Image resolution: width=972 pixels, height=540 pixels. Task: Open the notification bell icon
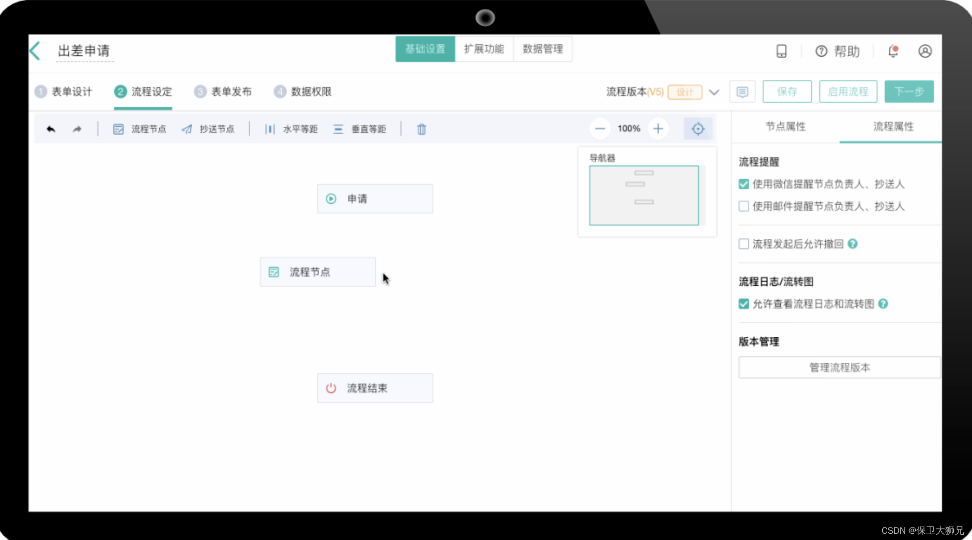pos(893,51)
